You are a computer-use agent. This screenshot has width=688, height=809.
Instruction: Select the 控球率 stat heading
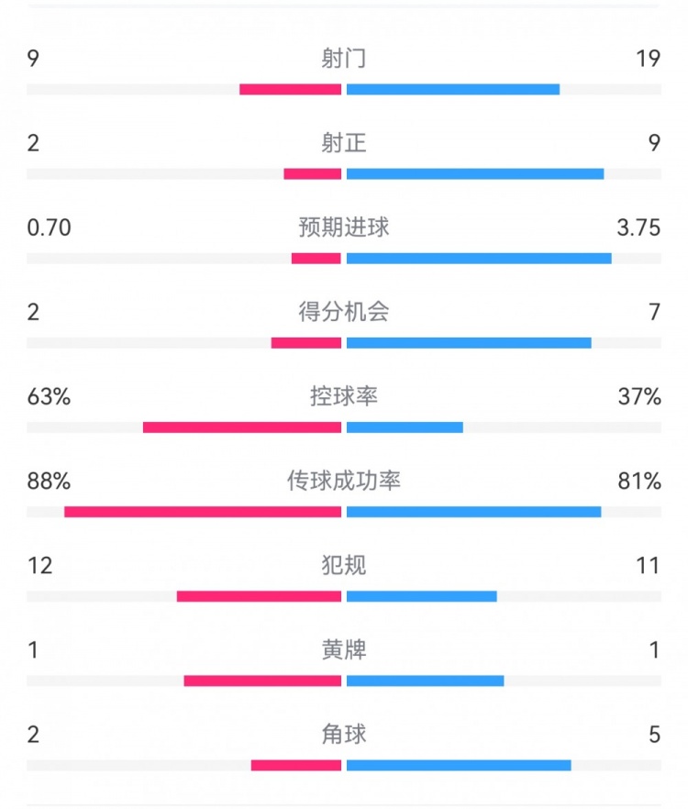tap(344, 396)
